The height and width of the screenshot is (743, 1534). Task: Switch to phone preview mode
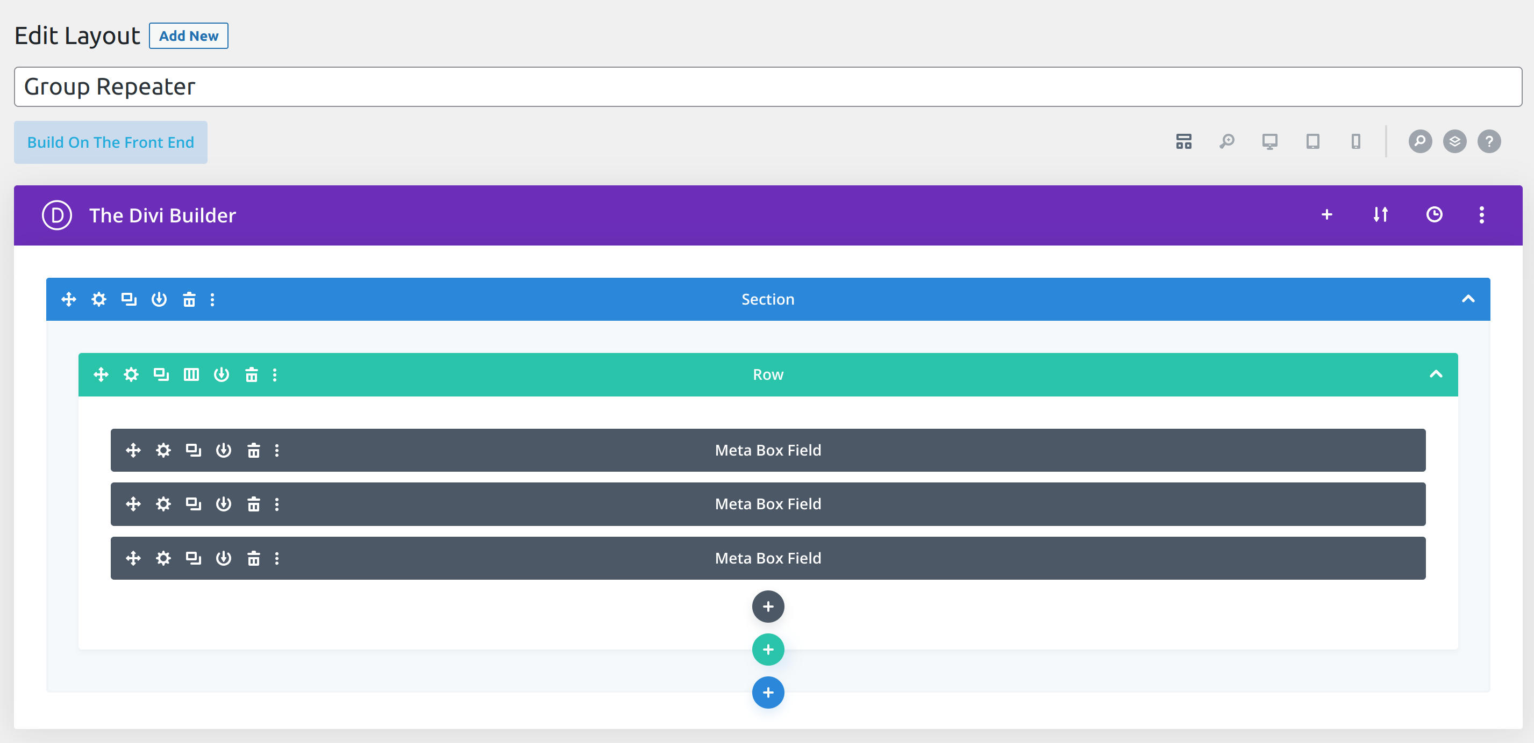pos(1356,142)
